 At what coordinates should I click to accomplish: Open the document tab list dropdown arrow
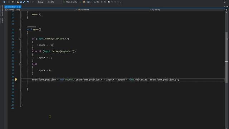[x=225, y=7]
